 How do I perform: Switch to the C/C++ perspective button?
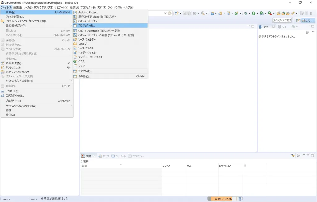click(x=308, y=21)
